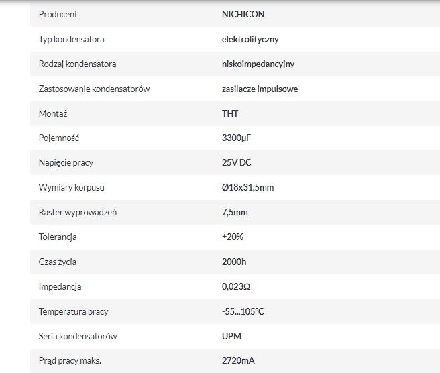This screenshot has width=440, height=373.
Task: Click the Ø18x31,5mm dimensions value
Action: point(248,187)
